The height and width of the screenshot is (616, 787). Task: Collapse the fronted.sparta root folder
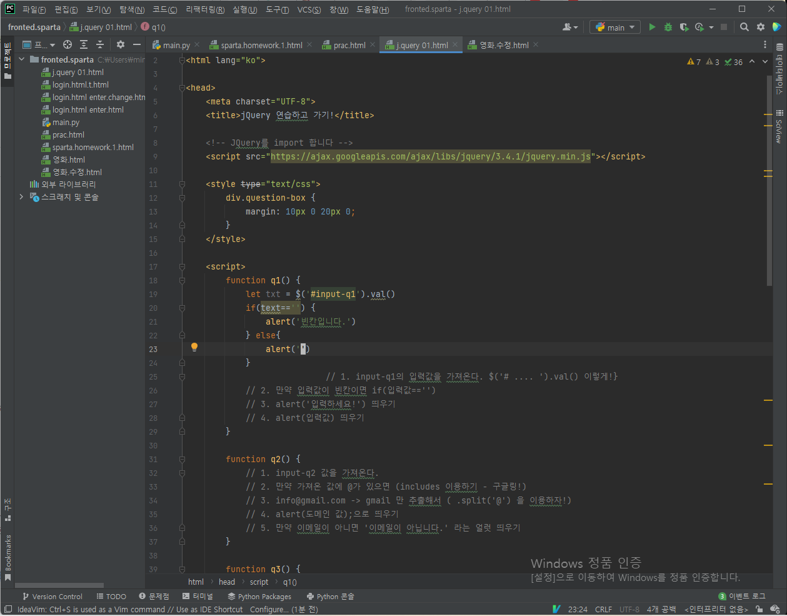(21, 59)
